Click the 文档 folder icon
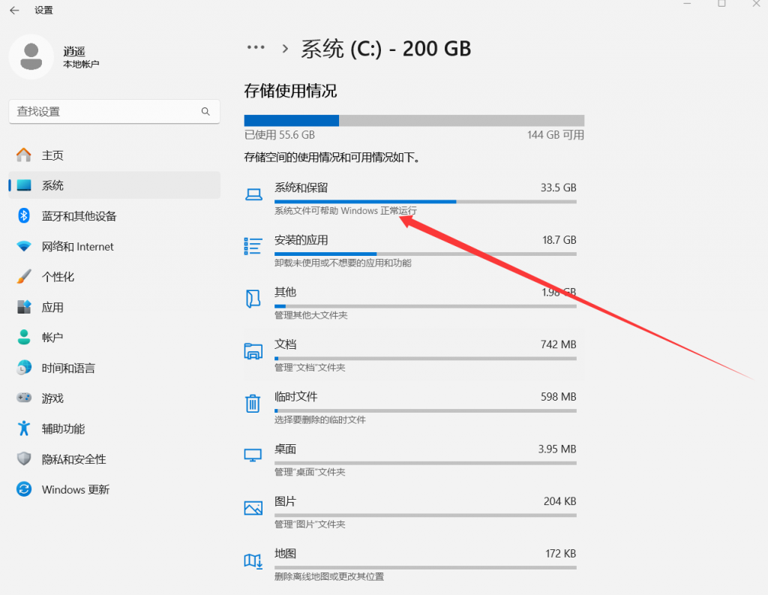Image resolution: width=768 pixels, height=595 pixels. click(x=253, y=350)
